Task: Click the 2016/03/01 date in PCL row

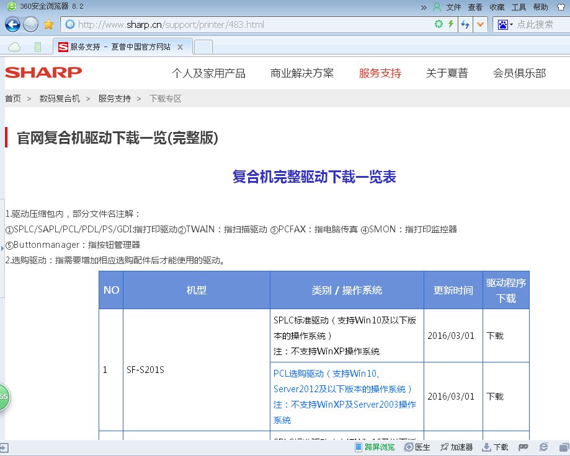Action: [451, 397]
